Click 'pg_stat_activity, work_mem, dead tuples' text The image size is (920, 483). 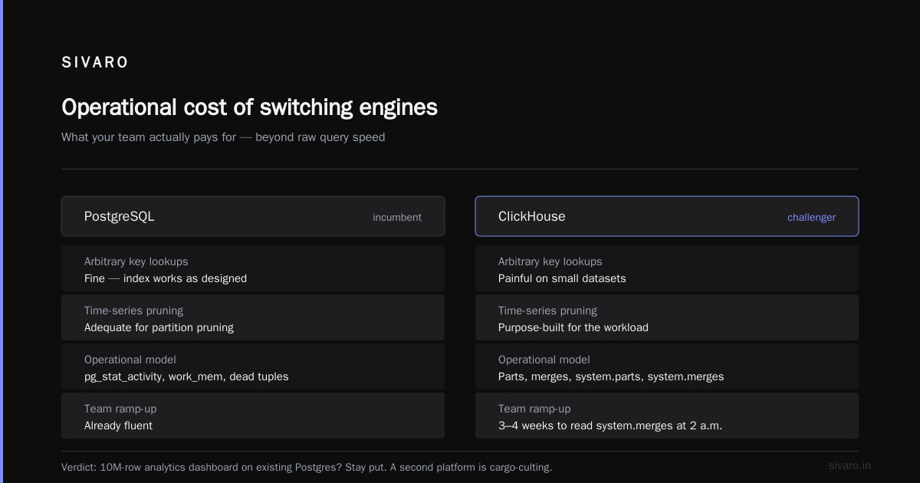(x=186, y=376)
